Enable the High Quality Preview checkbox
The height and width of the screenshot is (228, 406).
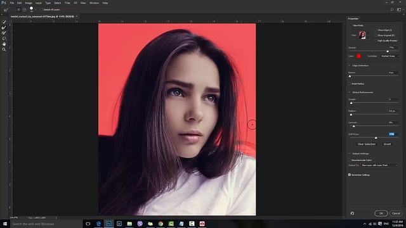tap(376, 41)
